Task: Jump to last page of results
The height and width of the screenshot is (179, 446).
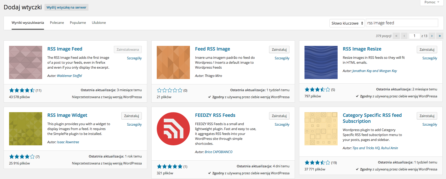Action: coord(440,36)
